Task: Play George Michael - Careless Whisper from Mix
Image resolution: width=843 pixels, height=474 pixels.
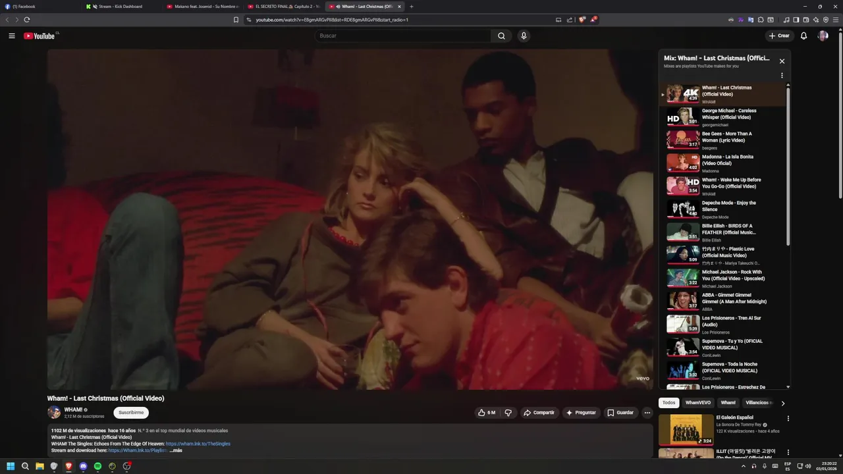Action: 723,117
